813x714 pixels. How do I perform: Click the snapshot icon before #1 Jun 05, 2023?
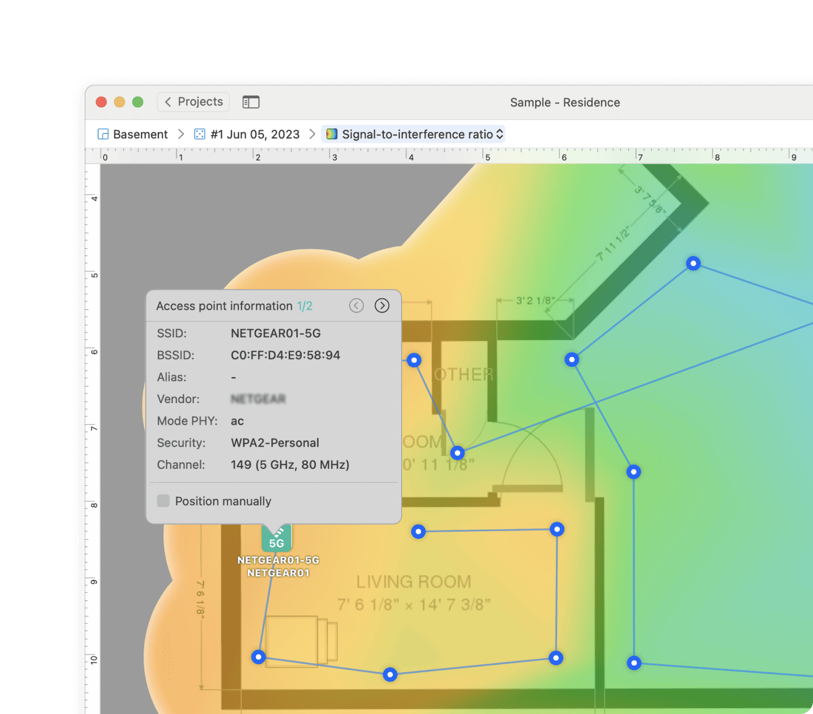(x=199, y=134)
